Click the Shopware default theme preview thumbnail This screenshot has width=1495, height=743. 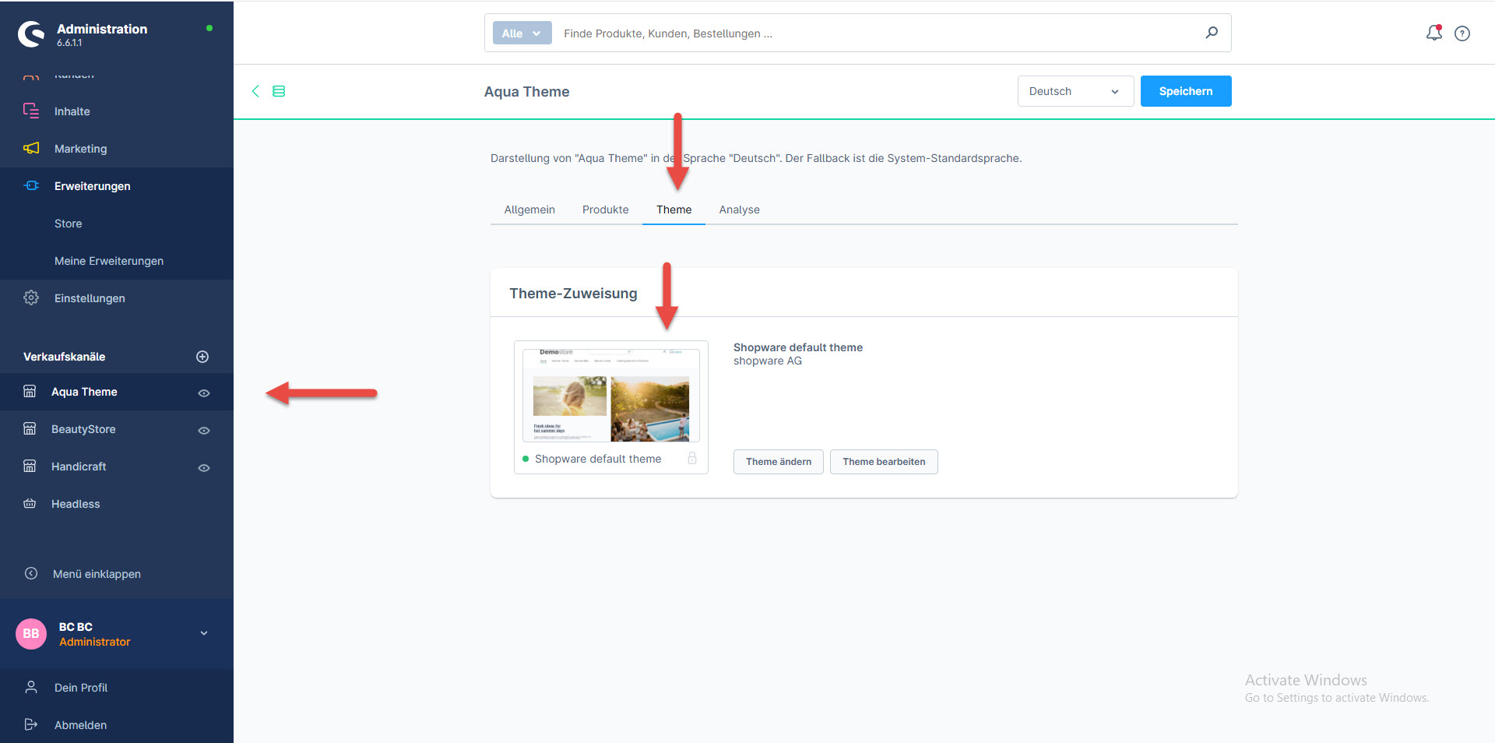[610, 396]
